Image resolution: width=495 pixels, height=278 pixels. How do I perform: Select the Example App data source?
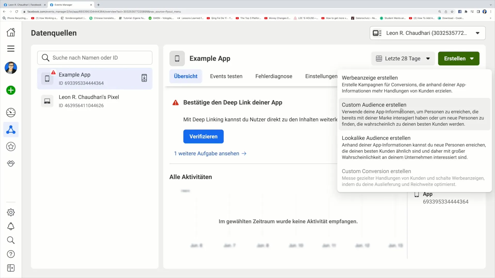pos(95,79)
